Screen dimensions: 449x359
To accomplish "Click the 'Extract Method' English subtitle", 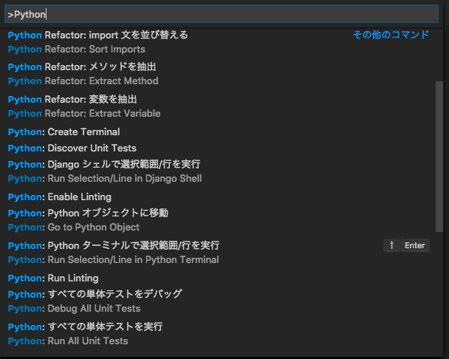I will tap(124, 81).
